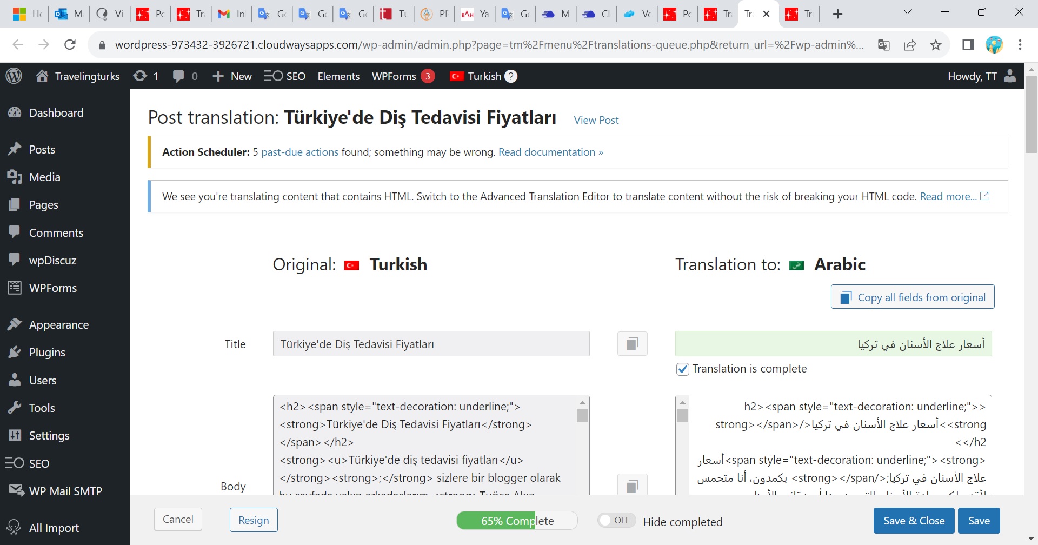The image size is (1038, 545).
Task: Click the Save button
Action: click(979, 521)
